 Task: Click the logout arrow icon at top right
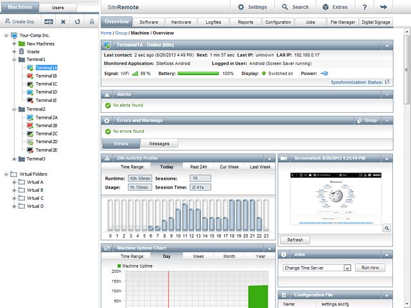pyautogui.click(x=384, y=7)
